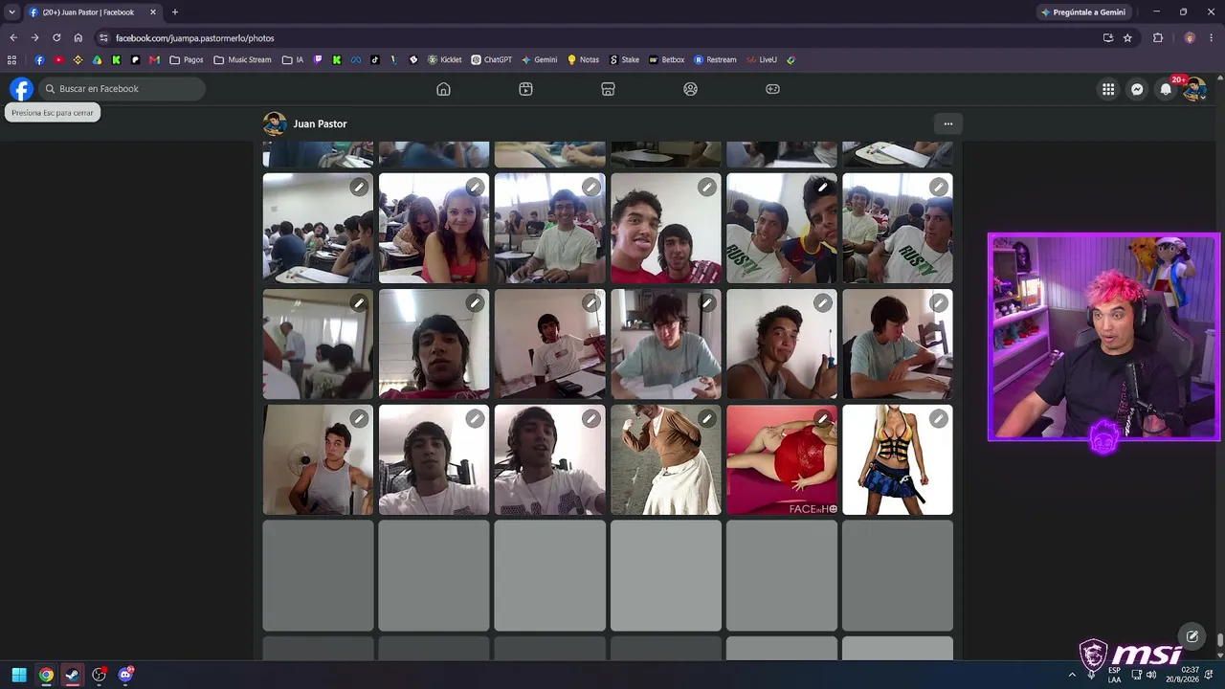Click the Chrome icon in the taskbar
This screenshot has width=1225, height=689.
click(x=46, y=675)
